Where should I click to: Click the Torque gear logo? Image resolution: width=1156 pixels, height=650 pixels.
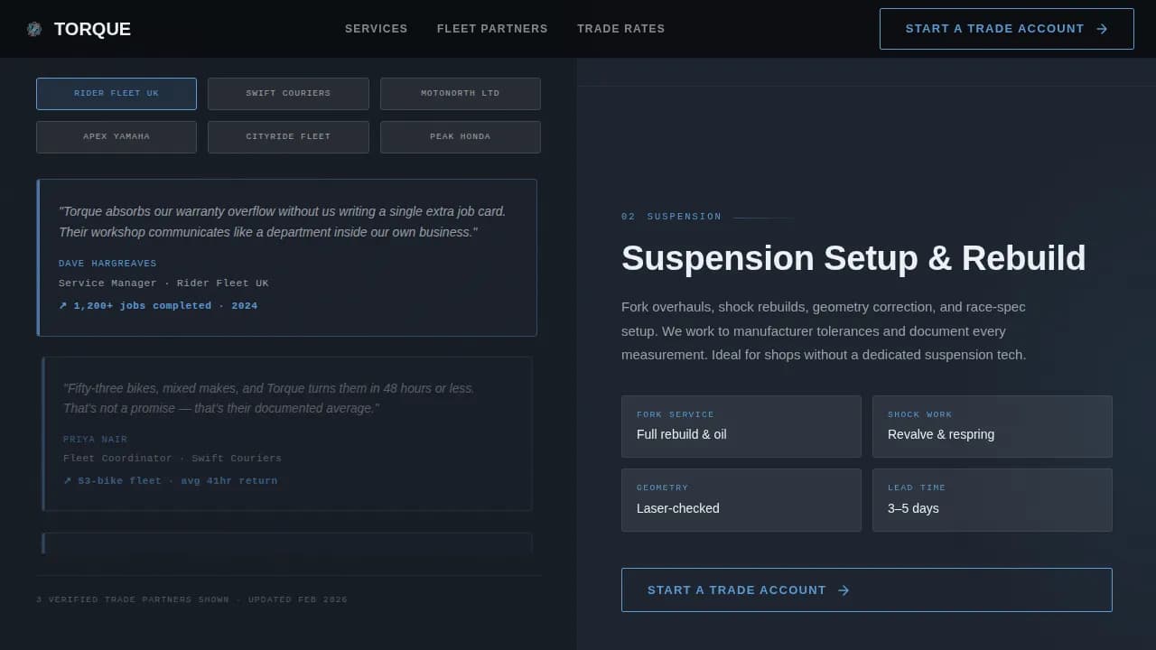pos(34,28)
